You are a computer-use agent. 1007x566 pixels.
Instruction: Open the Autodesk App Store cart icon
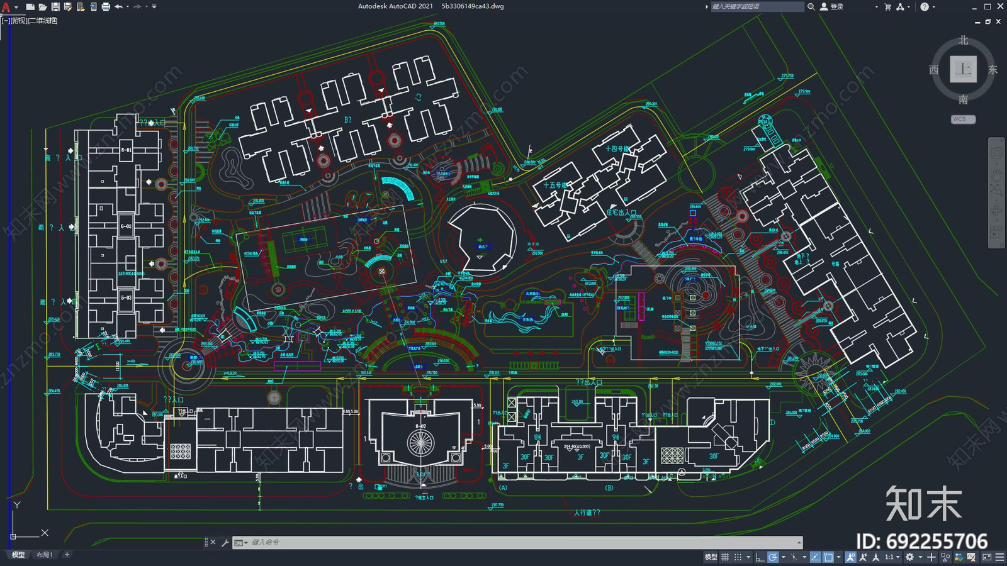pyautogui.click(x=887, y=7)
